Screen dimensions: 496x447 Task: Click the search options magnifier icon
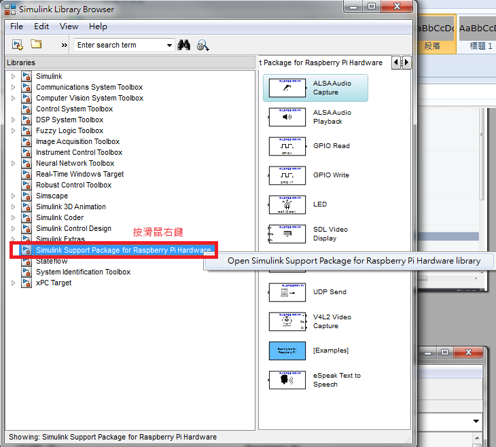(x=202, y=46)
